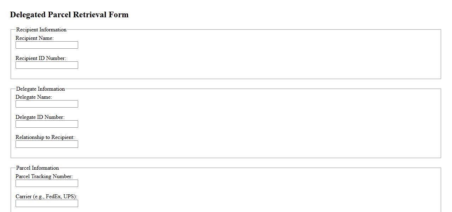The height and width of the screenshot is (212, 452).
Task: Click the Recipient Information legend title
Action: pyautogui.click(x=41, y=30)
